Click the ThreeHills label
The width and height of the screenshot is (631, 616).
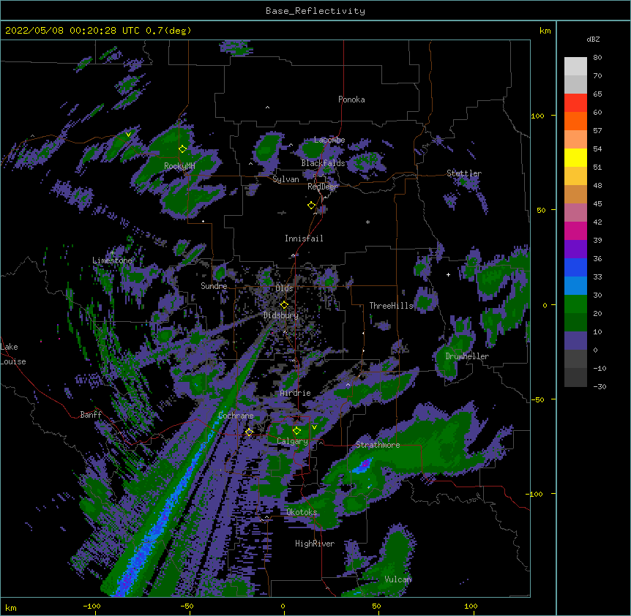click(391, 306)
